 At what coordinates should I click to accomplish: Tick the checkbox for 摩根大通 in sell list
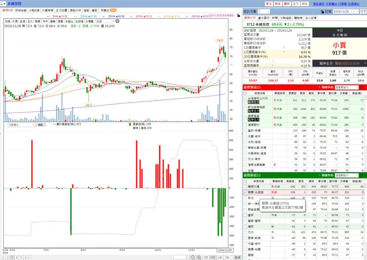point(245,187)
